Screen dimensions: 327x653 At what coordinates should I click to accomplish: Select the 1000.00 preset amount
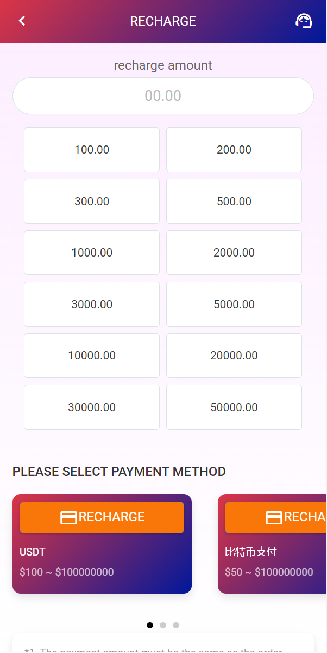click(x=91, y=252)
